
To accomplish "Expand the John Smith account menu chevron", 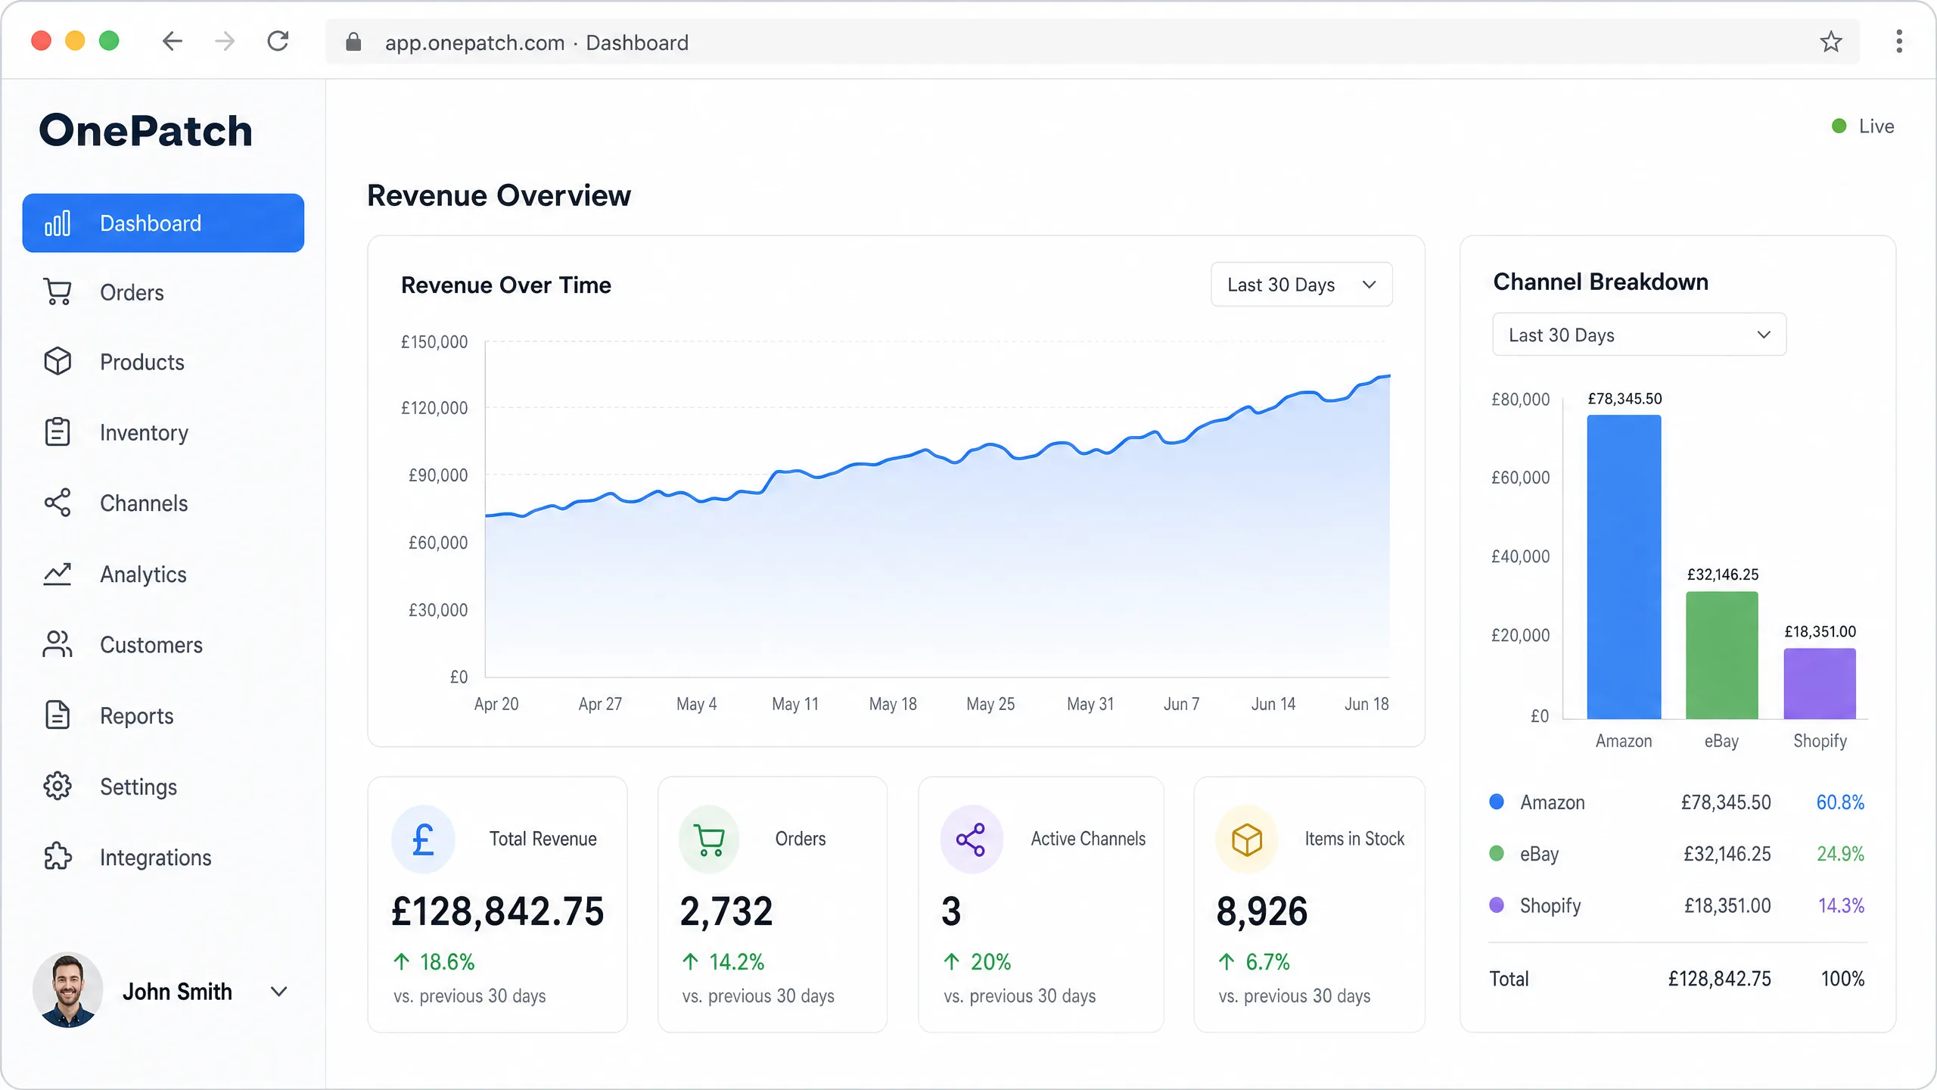I will [279, 992].
